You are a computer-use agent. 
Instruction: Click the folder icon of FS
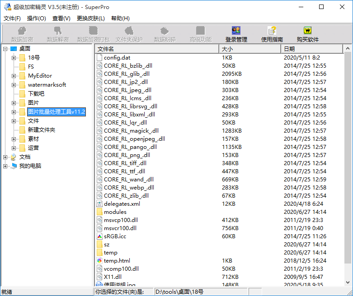tap(22, 67)
